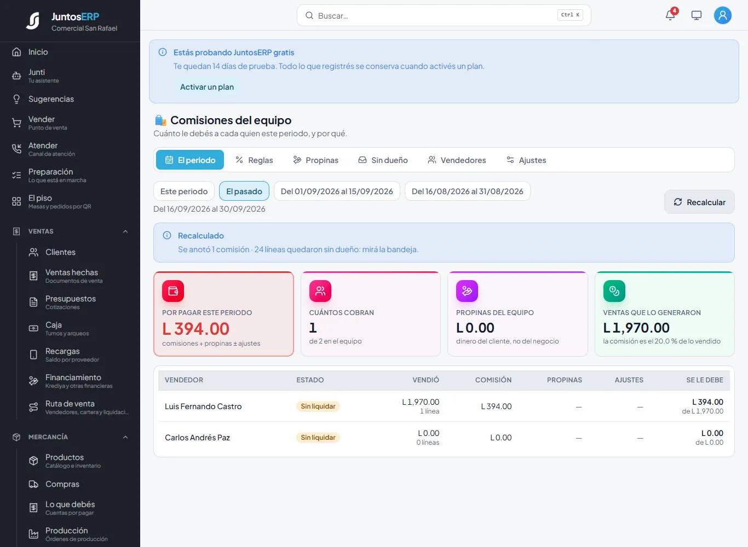Focus the Buscar search field
Image resolution: width=748 pixels, height=547 pixels.
(x=444, y=15)
